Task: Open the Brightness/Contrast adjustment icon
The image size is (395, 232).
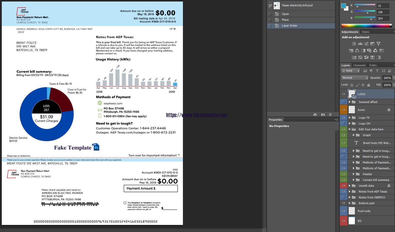Action: tap(354, 44)
